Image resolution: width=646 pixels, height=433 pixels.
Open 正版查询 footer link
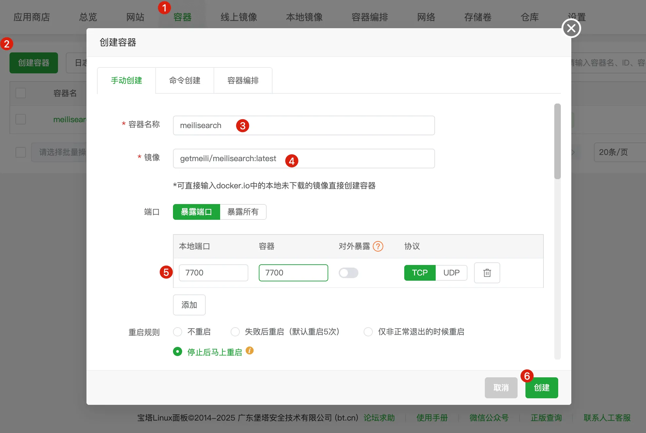click(x=546, y=418)
